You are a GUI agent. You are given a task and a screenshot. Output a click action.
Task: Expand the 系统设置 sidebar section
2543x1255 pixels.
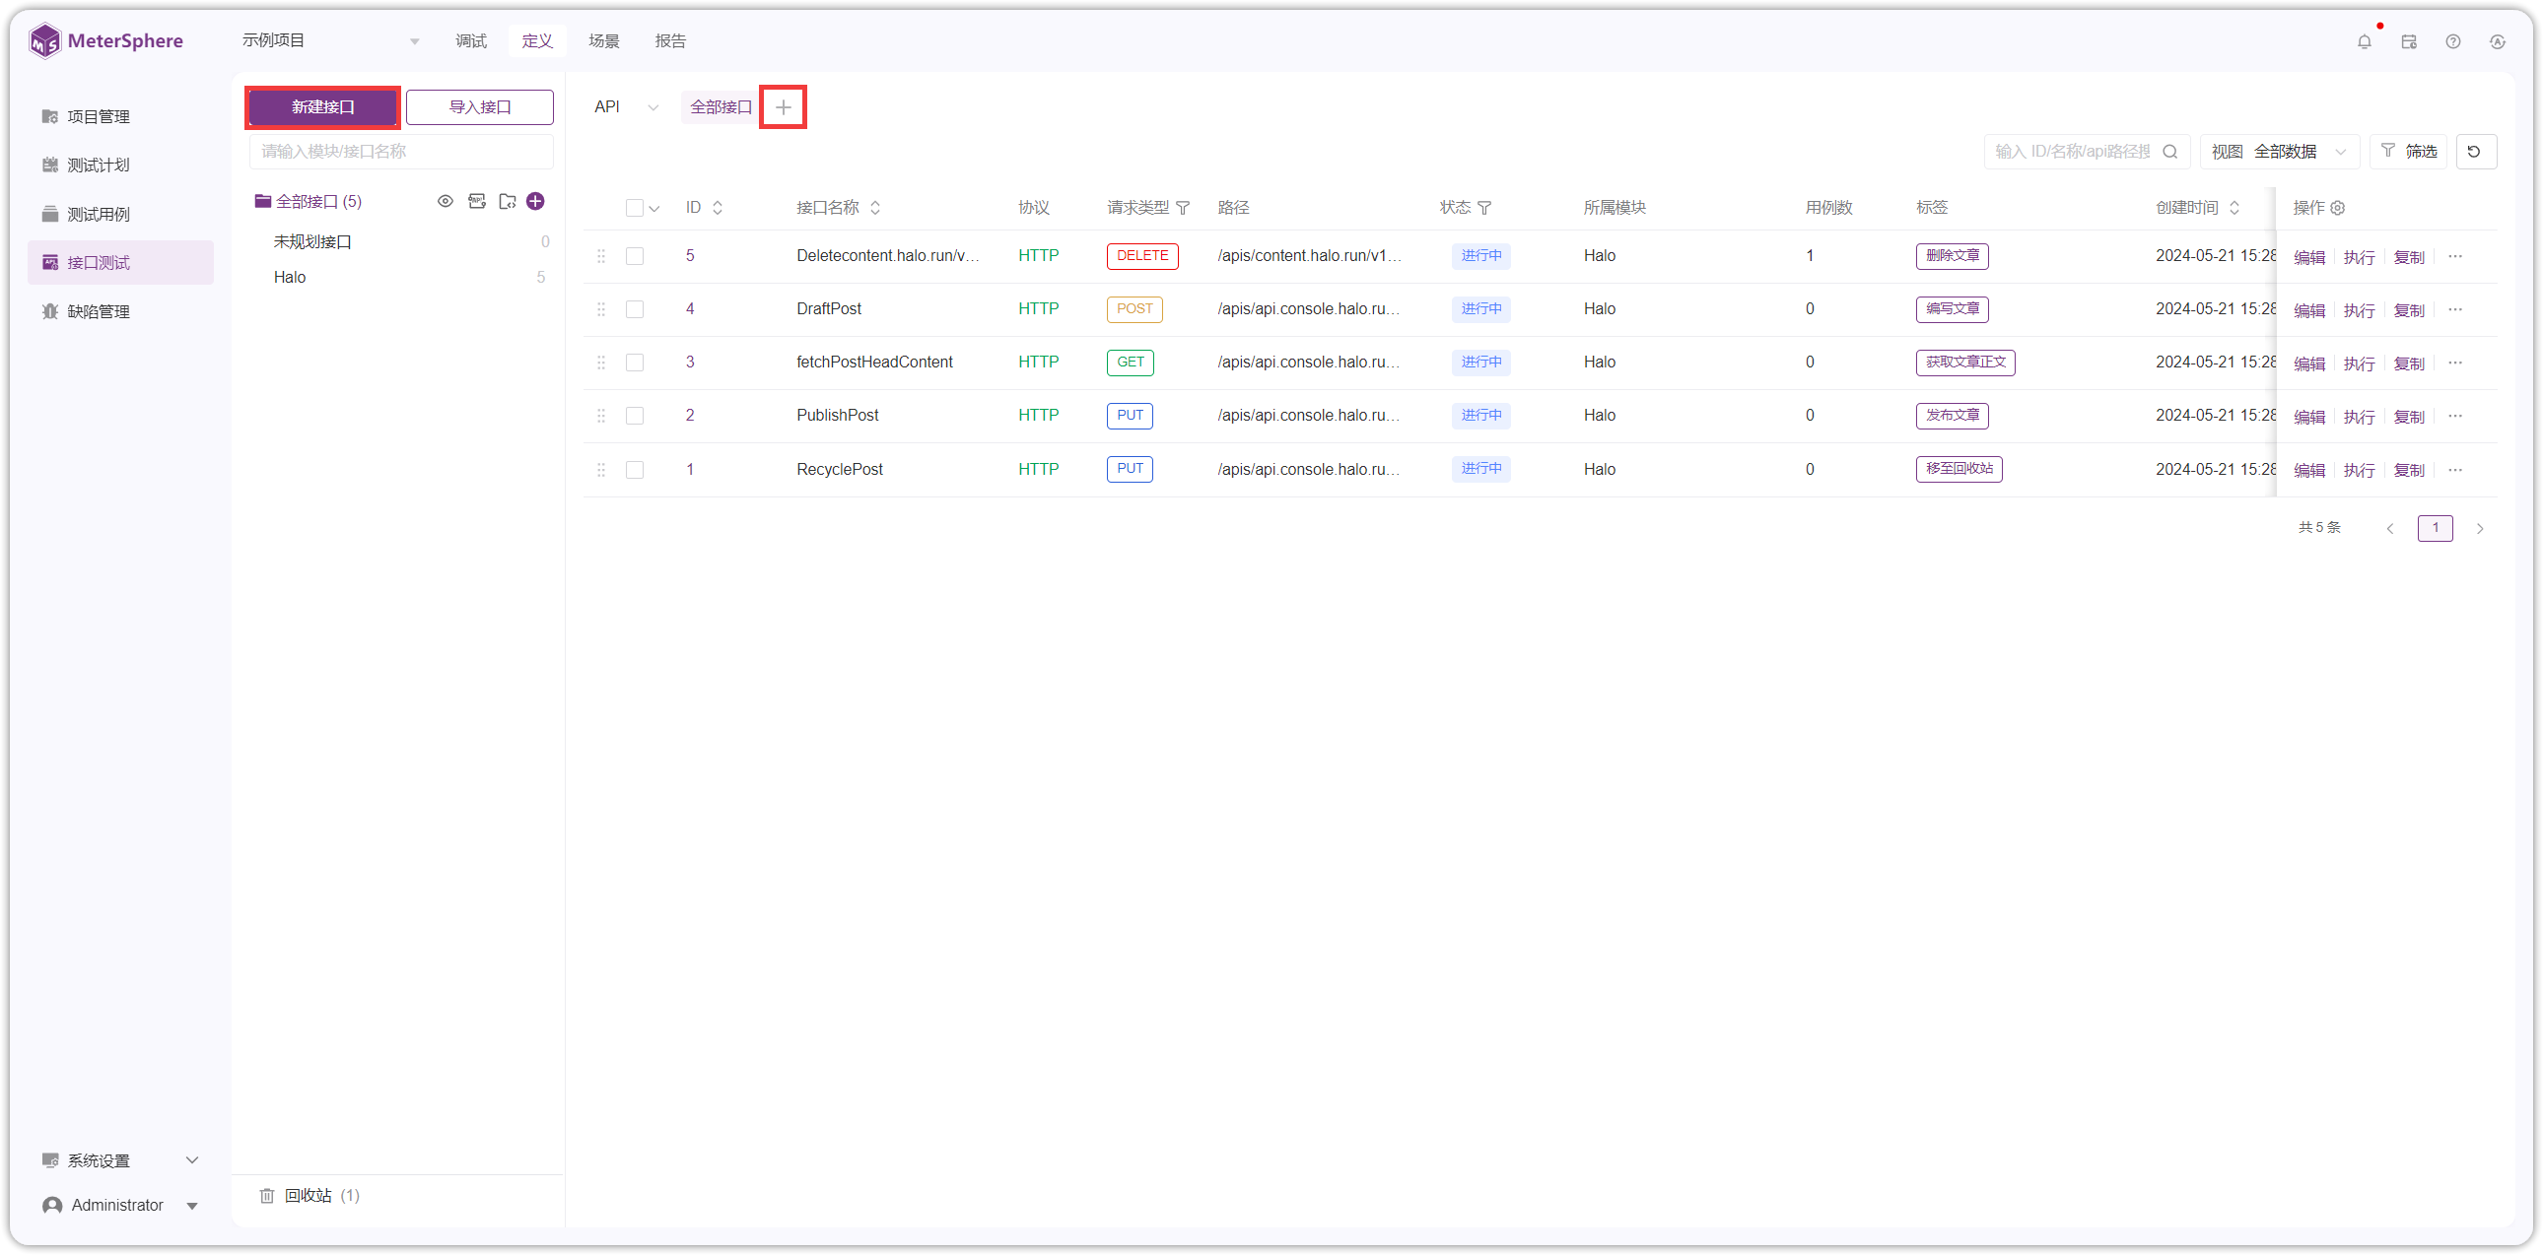(120, 1160)
